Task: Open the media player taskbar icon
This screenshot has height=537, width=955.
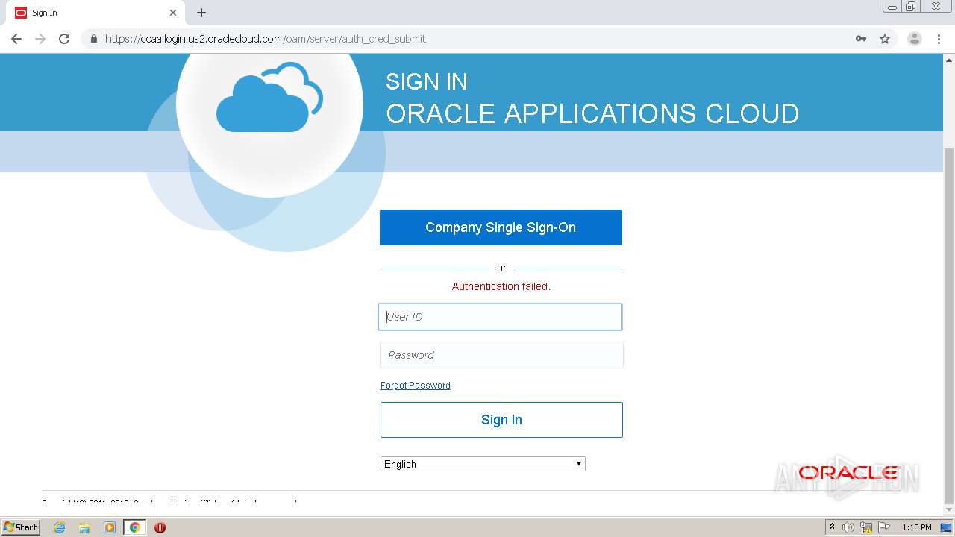Action: tap(110, 527)
